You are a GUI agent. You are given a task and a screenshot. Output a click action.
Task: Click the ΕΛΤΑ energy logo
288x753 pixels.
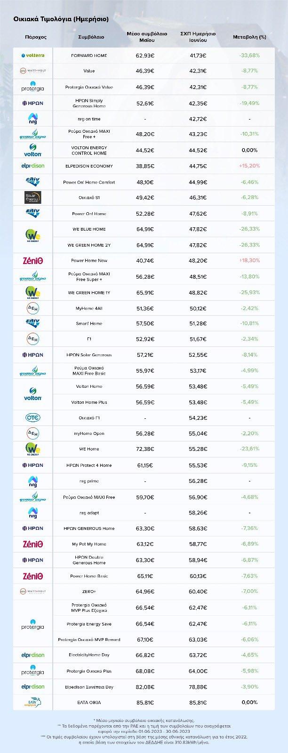pyautogui.click(x=33, y=703)
